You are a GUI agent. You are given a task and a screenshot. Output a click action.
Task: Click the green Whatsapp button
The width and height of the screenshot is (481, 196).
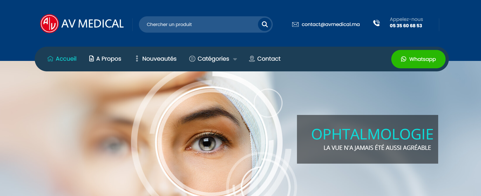click(418, 59)
